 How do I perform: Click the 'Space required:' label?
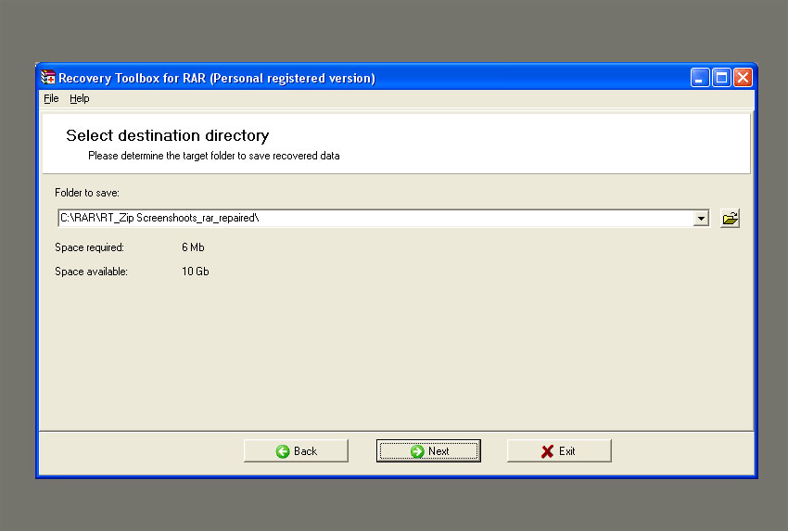tap(89, 247)
